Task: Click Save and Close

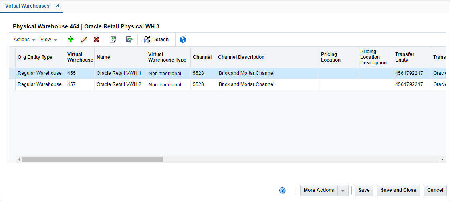Action: (x=398, y=190)
